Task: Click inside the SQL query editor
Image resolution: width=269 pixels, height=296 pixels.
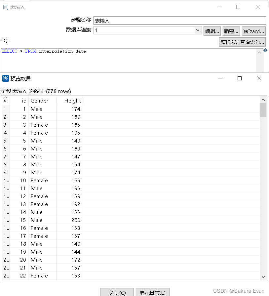Action: (128, 60)
